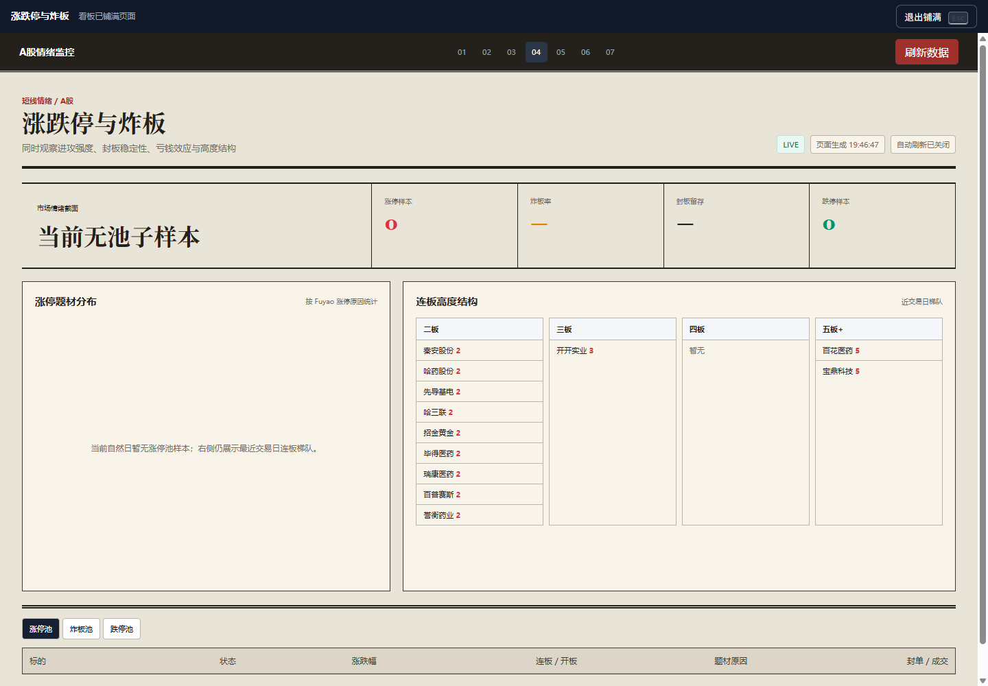Select the active page tab 04
988x686 pixels.
pyautogui.click(x=536, y=52)
